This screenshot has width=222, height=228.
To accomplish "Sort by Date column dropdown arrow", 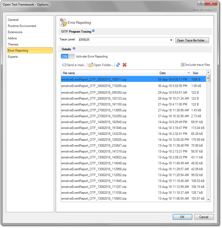I will [x=189, y=73].
